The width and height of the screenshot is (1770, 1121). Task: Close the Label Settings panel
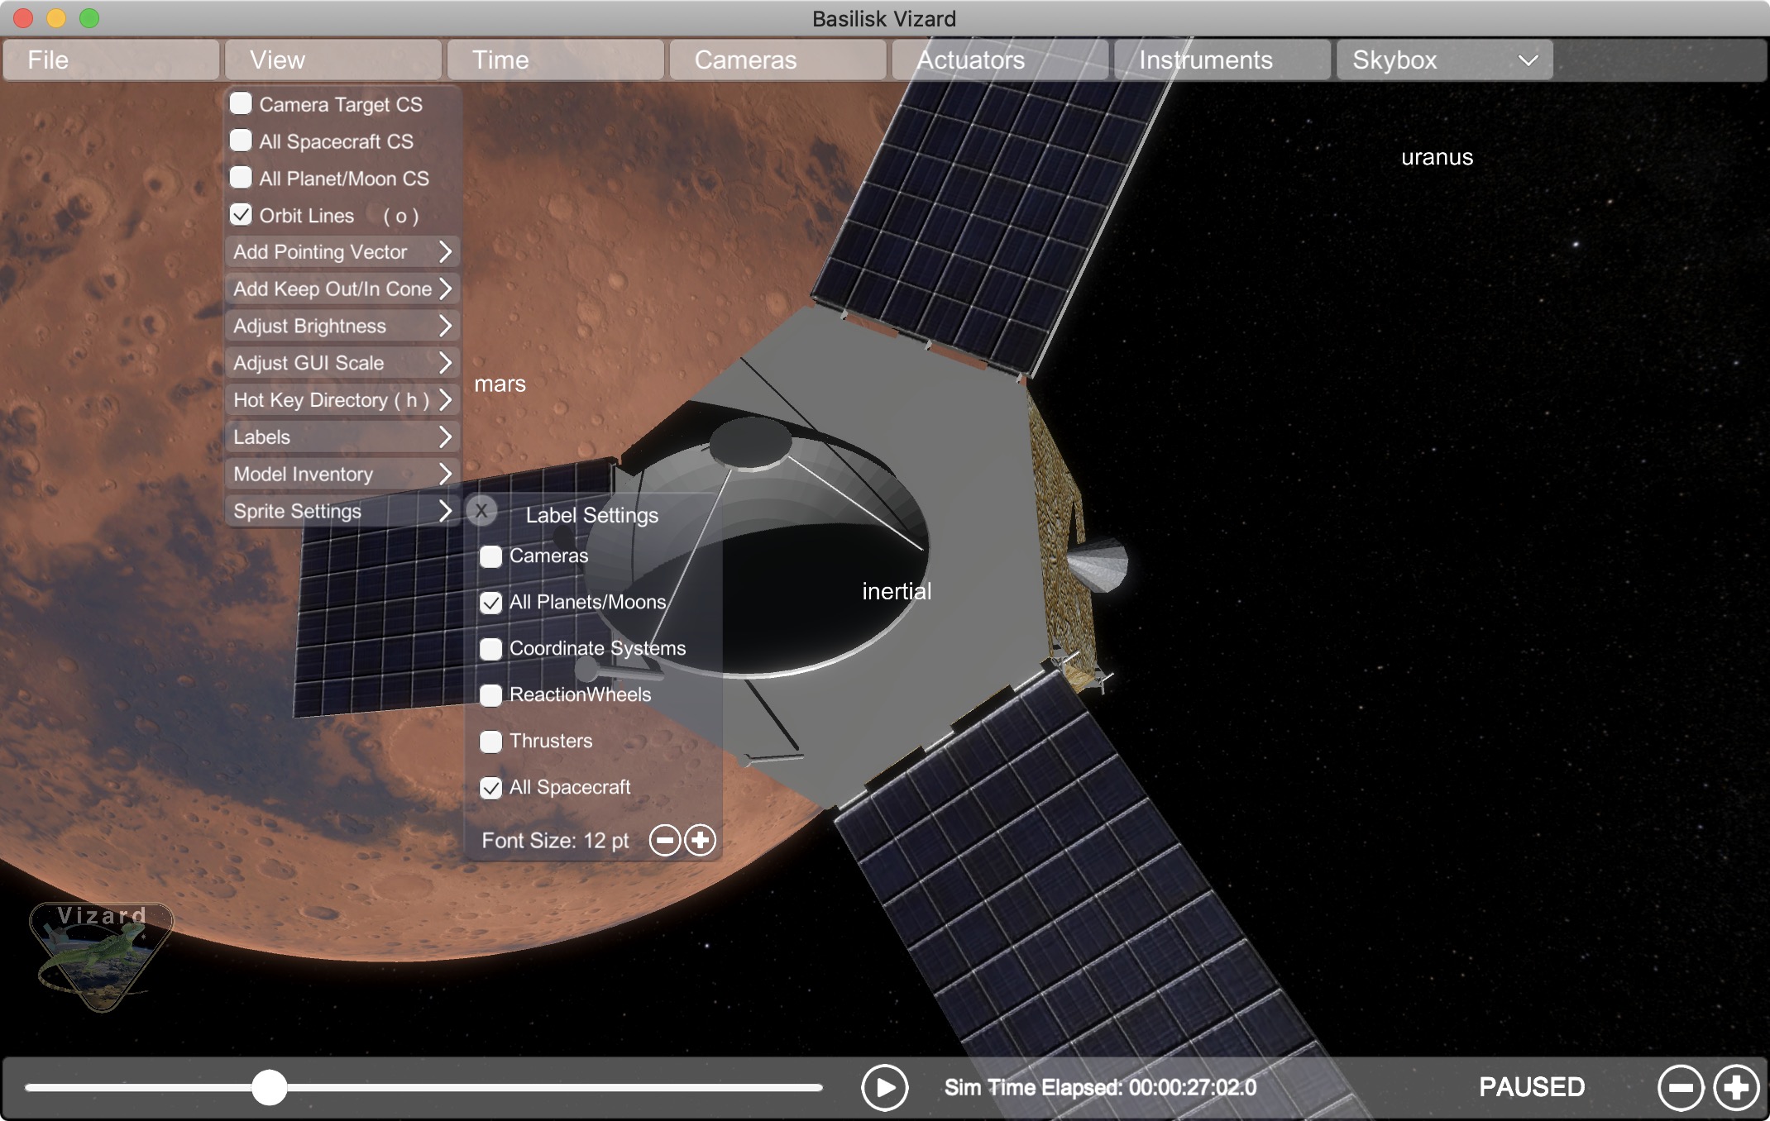[481, 511]
